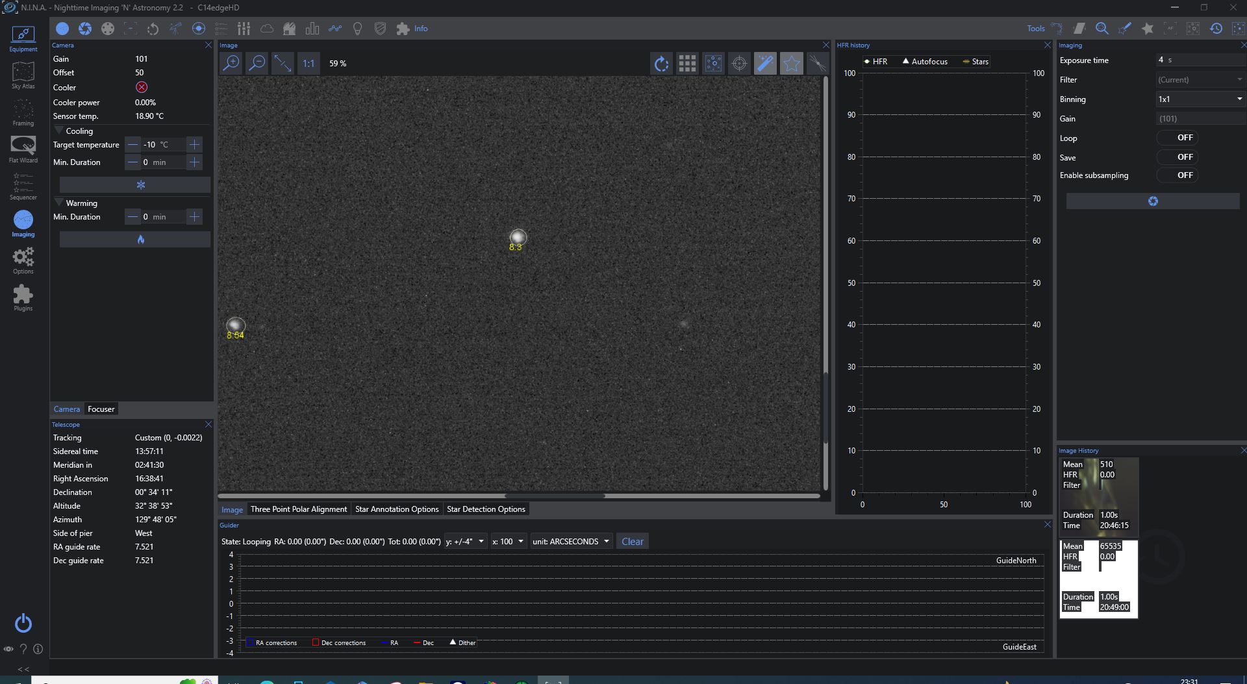This screenshot has height=684, width=1247.
Task: Click the Clear button in Guider panel
Action: click(x=631, y=540)
